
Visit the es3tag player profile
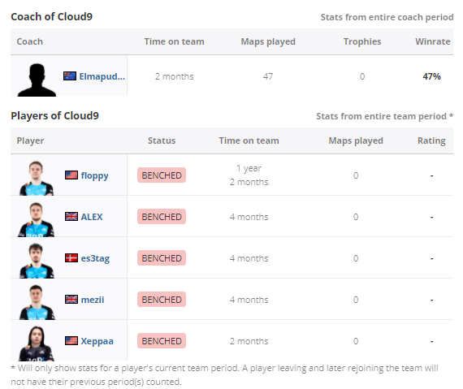[x=95, y=258]
